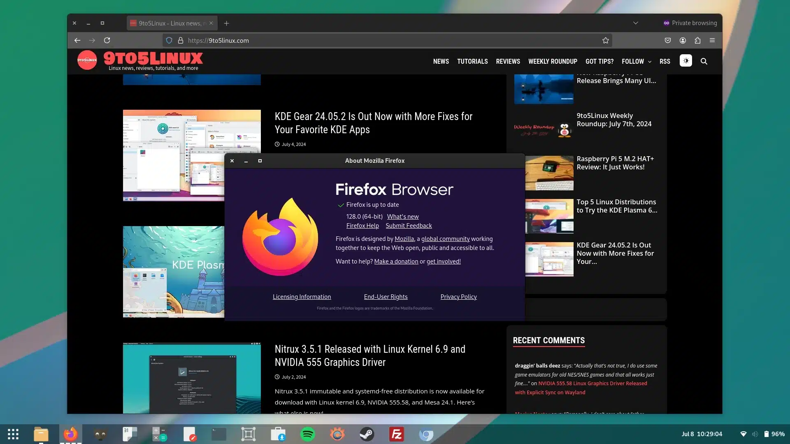Click the Save to Pocket icon
The width and height of the screenshot is (790, 444).
668,40
